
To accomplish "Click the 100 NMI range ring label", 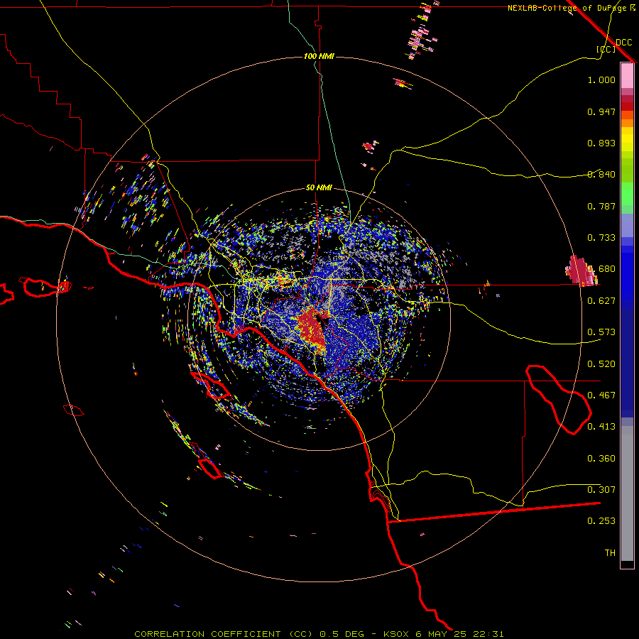I will [x=319, y=56].
